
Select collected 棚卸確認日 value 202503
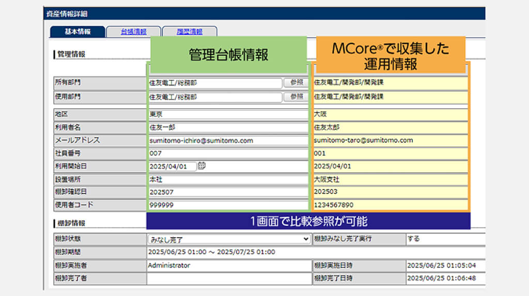325,192
